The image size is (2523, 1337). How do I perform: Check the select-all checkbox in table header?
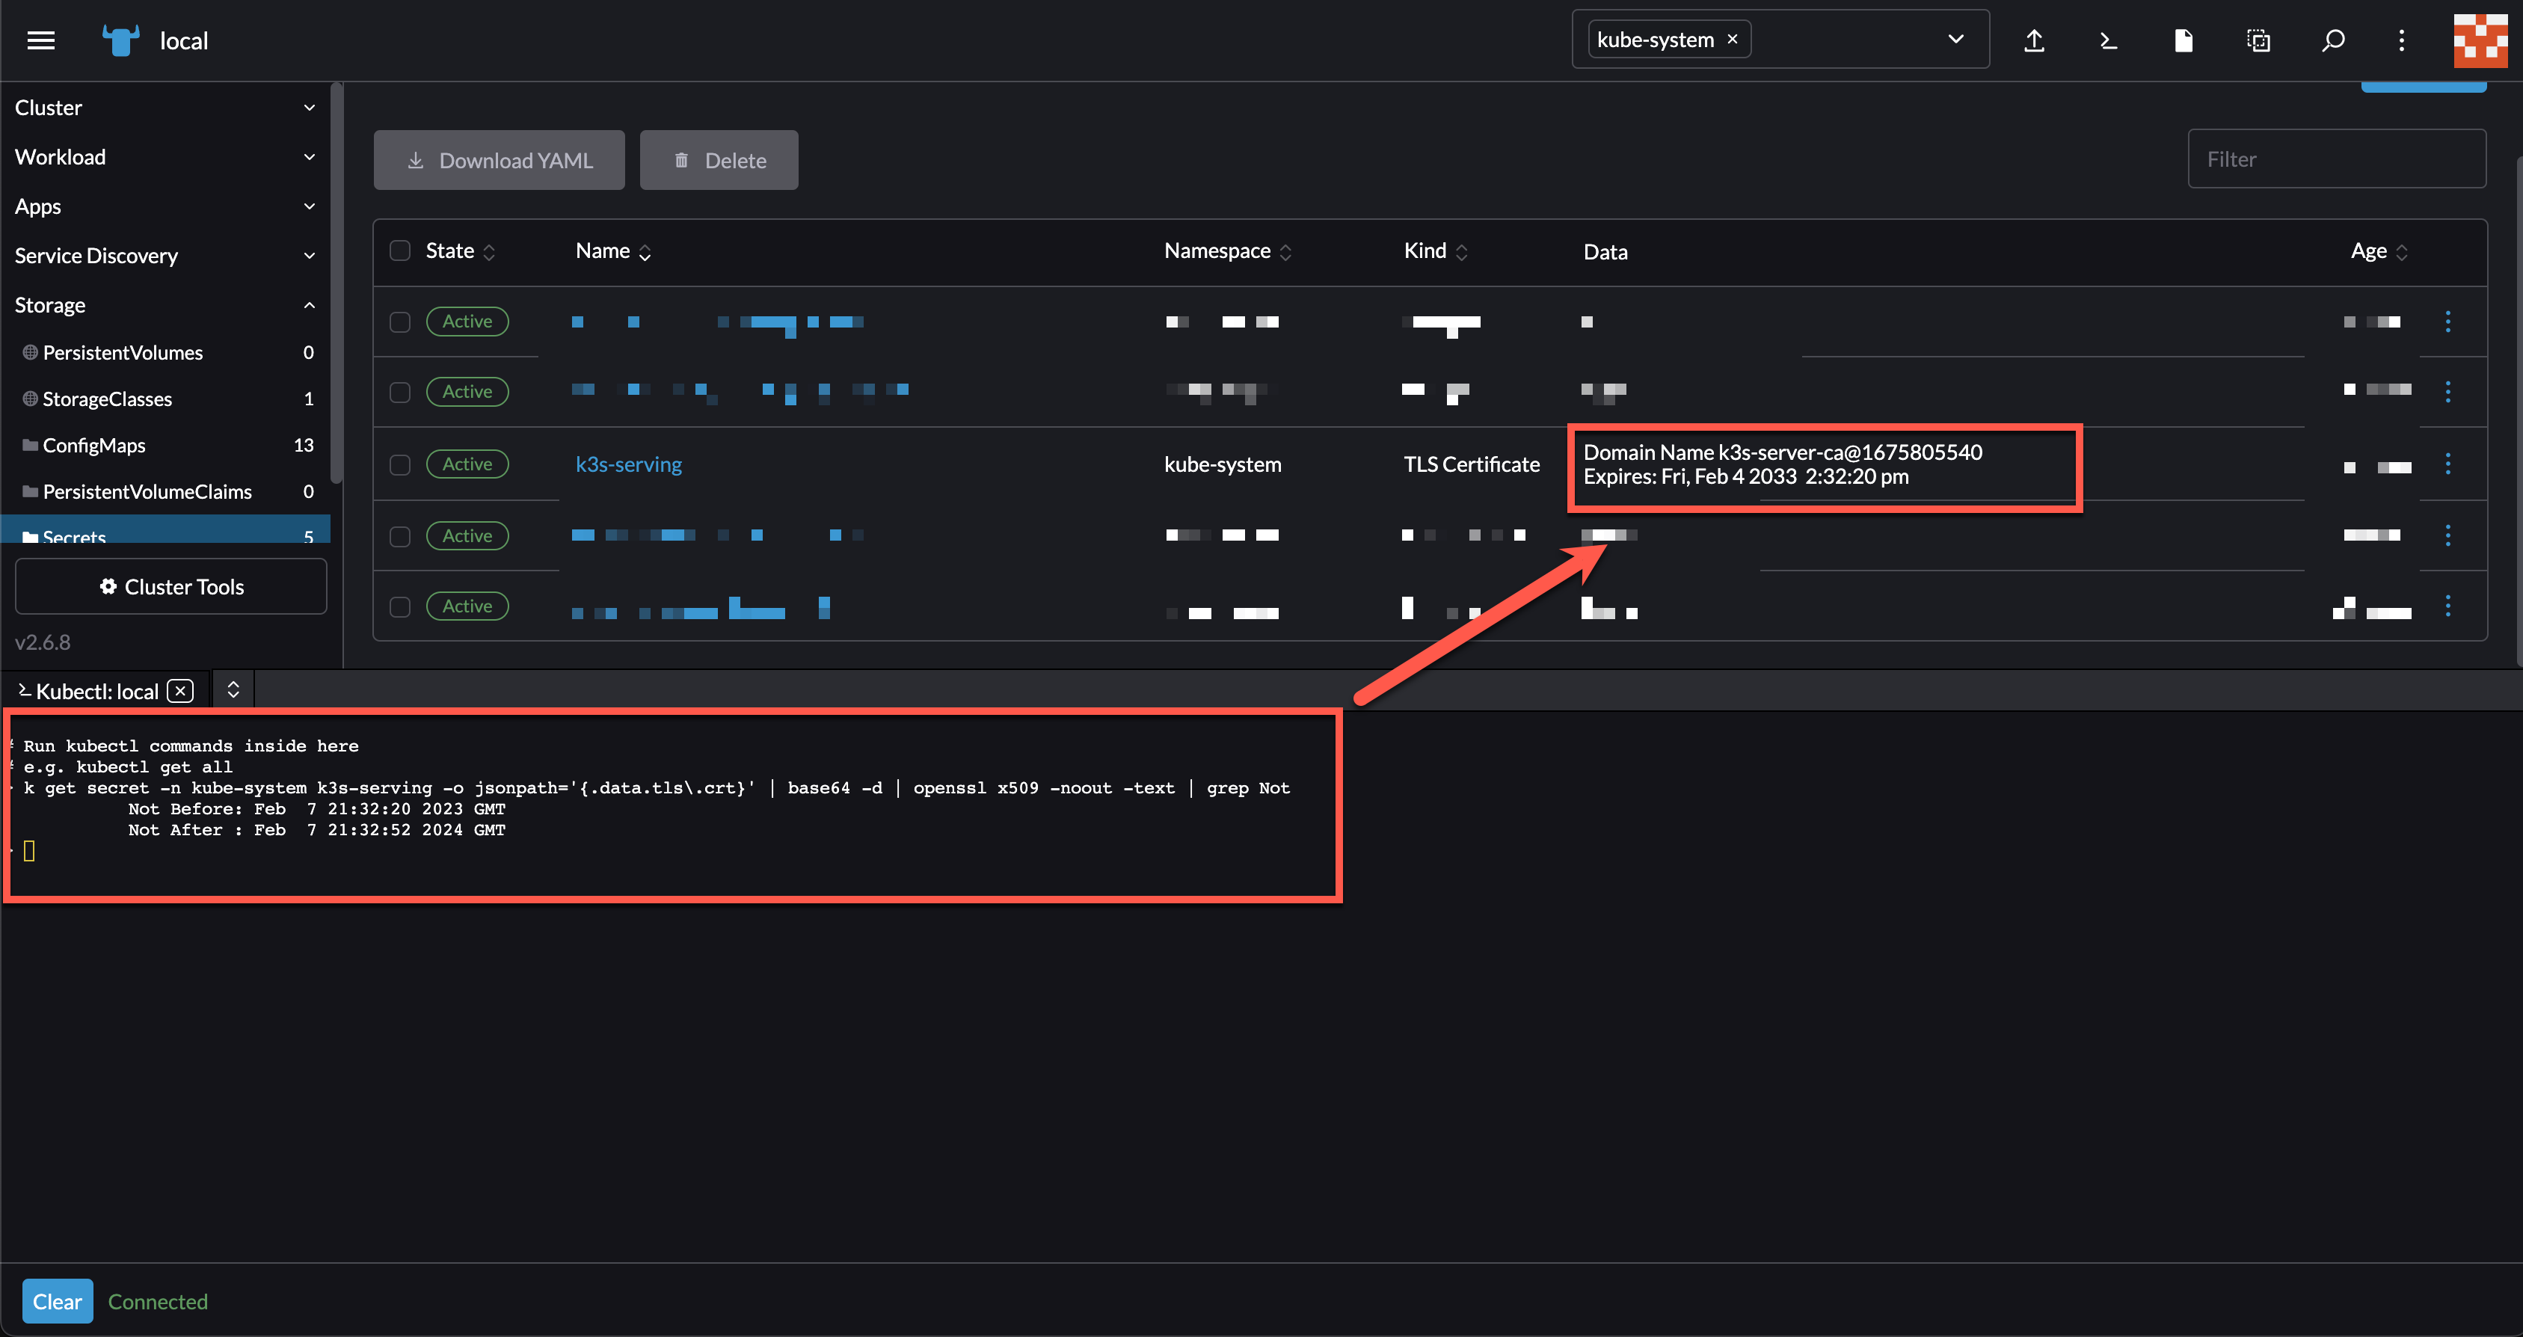[399, 250]
